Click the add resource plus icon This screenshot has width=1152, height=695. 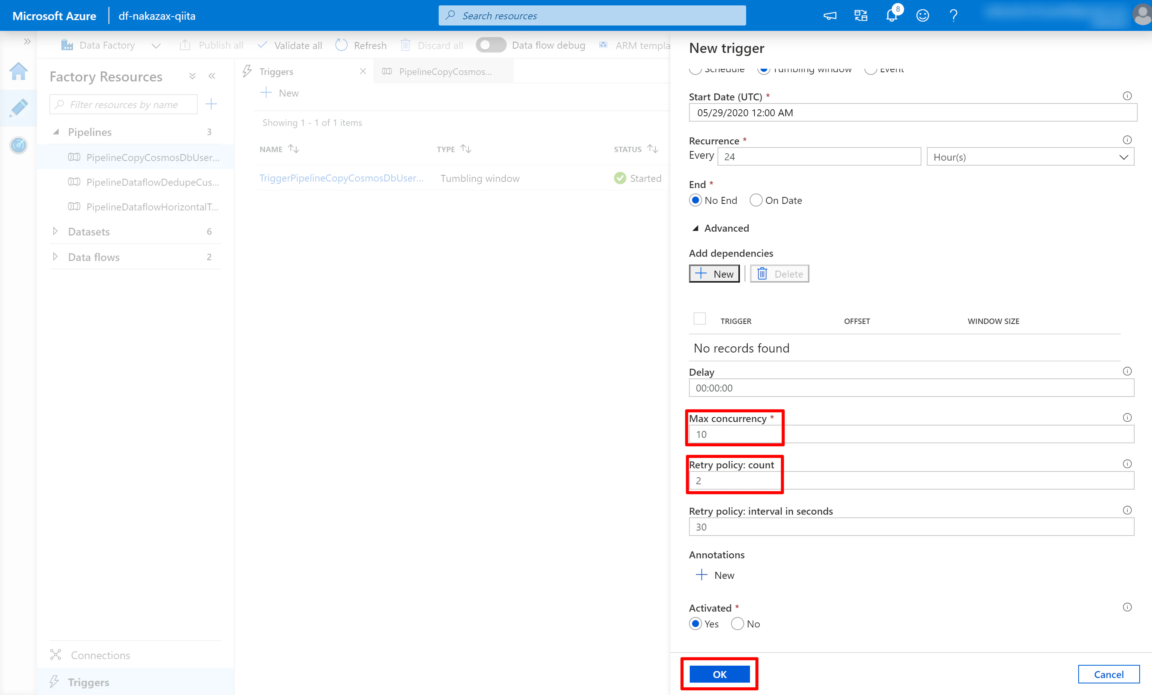(x=211, y=104)
